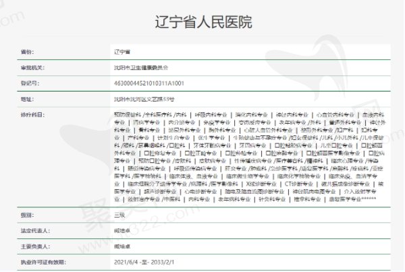
Task: Click 消化内科专业 in the department list
Action: point(251,115)
